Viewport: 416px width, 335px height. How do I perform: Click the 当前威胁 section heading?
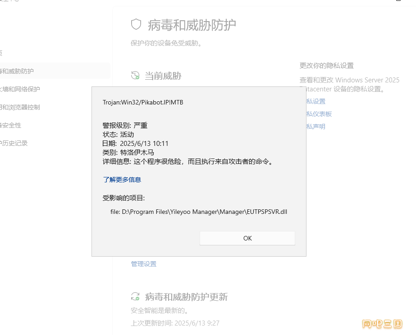[163, 76]
